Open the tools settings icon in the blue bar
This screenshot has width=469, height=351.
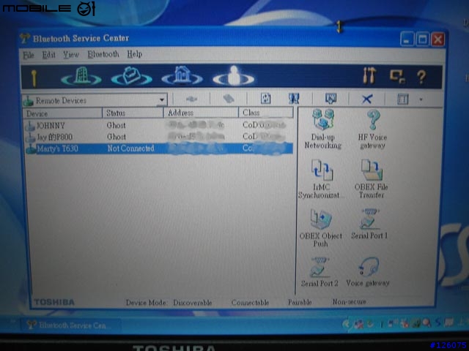coord(369,75)
